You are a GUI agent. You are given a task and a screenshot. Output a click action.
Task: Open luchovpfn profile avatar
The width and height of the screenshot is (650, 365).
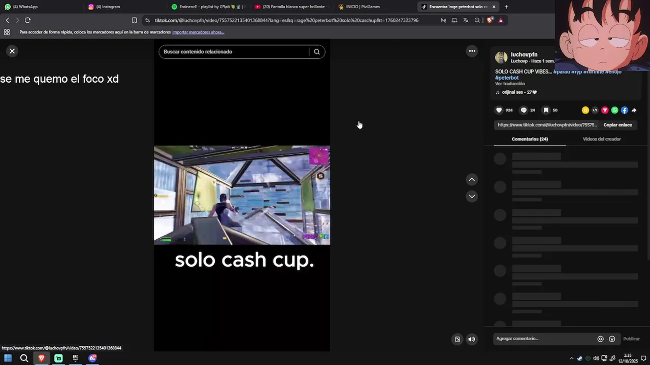coord(501,57)
